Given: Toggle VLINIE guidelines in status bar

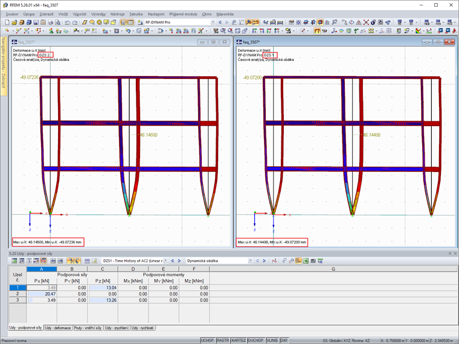Looking at the screenshot, I should pyautogui.click(x=272, y=340).
